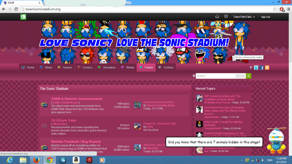Click the red extension icon in toolbar
Screen dimensions: 292x164
click(x=282, y=9)
